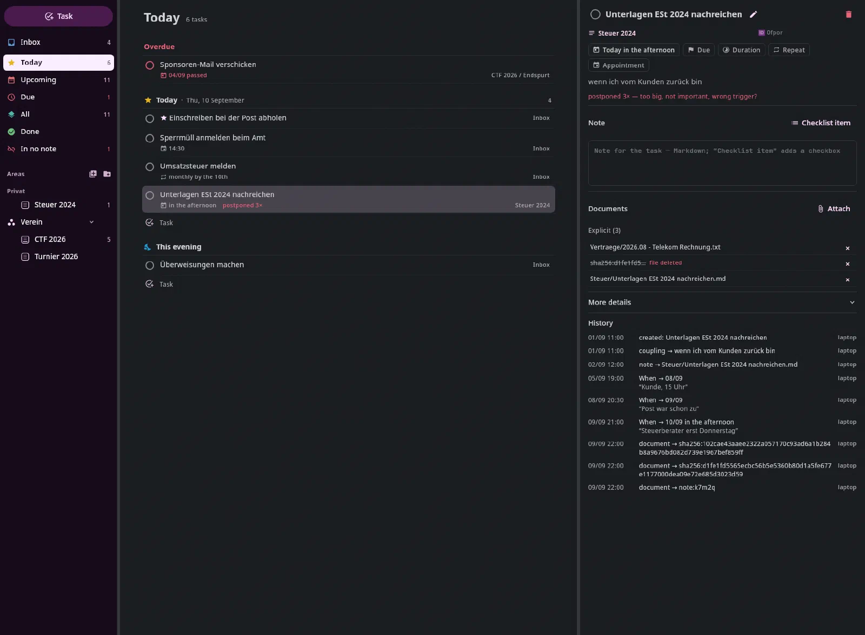Click the paperclip Attach button
This screenshot has width=865, height=635.
pos(834,209)
